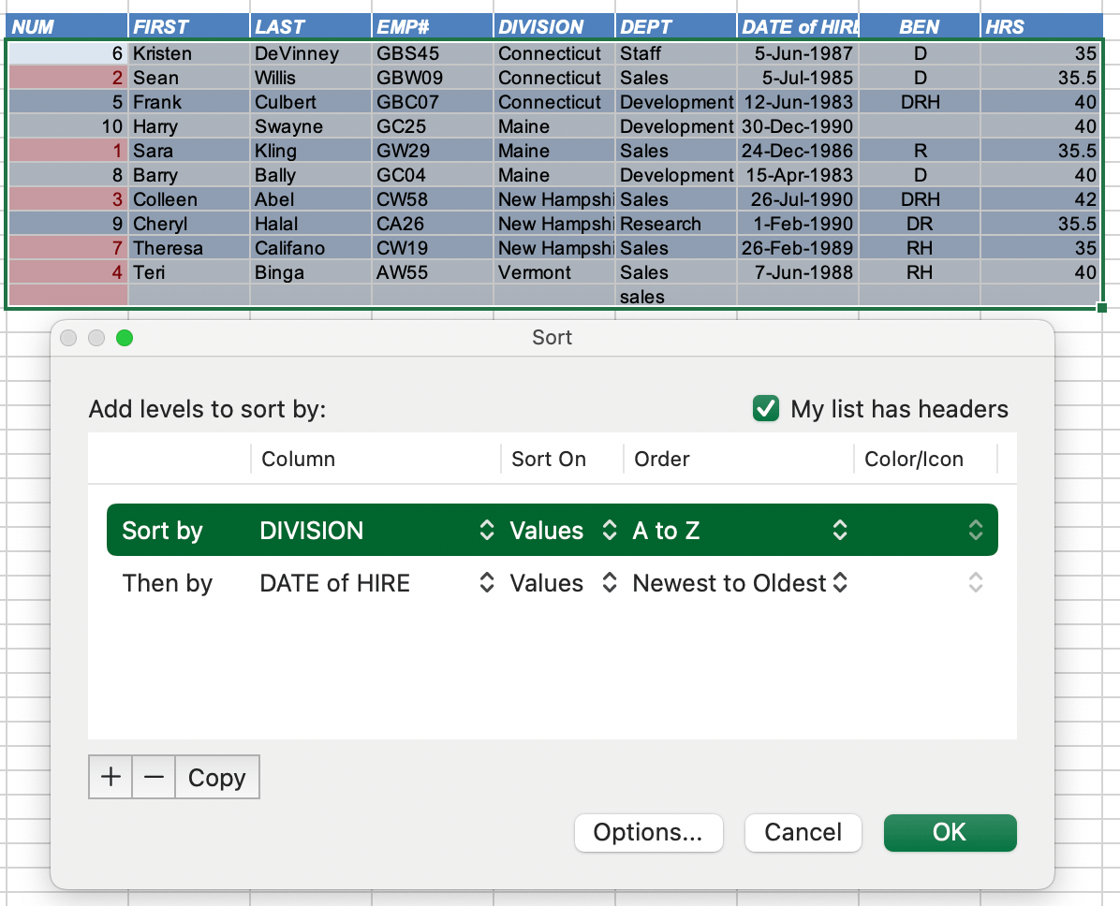Click the BEN column header cell
The height and width of the screenshot is (906, 1120).
[920, 27]
